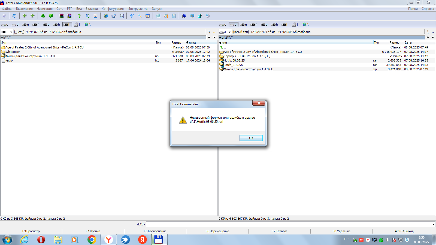Click network globe icon in right drive bar

(x=305, y=24)
